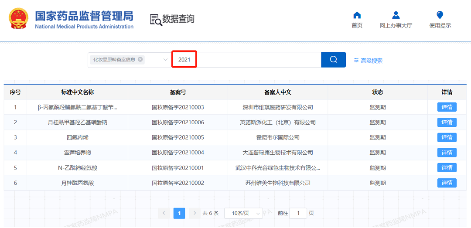Click 武汉中科光谷绿色生物技术 cell
Viewport: 471px width, 228px height.
(278, 167)
